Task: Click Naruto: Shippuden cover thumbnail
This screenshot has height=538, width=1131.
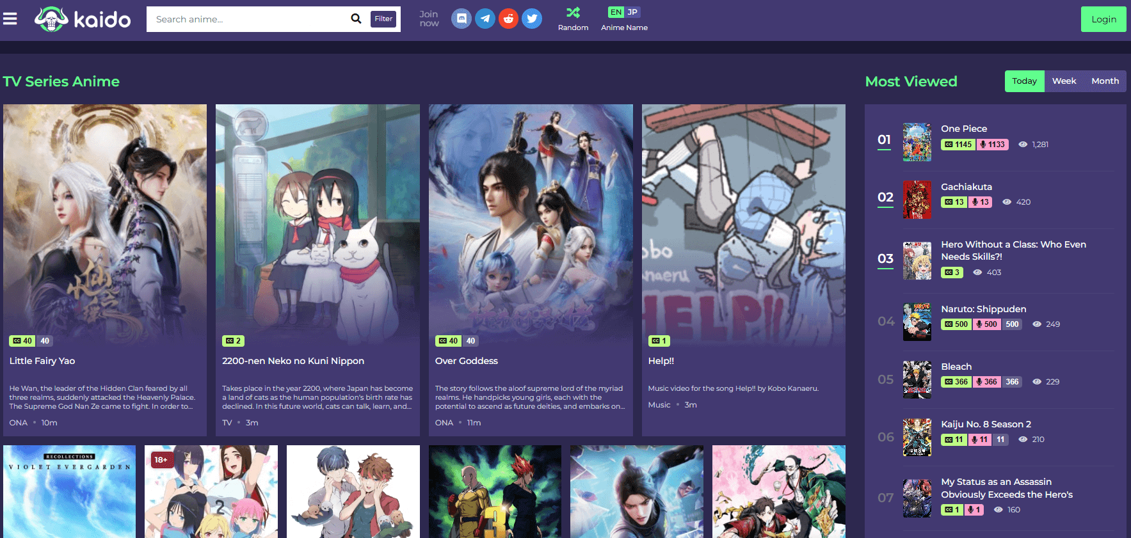Action: pos(917,322)
